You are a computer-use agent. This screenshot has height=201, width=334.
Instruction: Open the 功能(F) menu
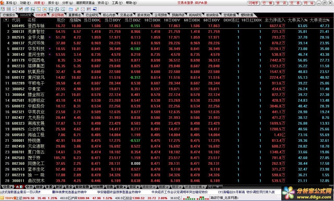[x=25, y=3]
